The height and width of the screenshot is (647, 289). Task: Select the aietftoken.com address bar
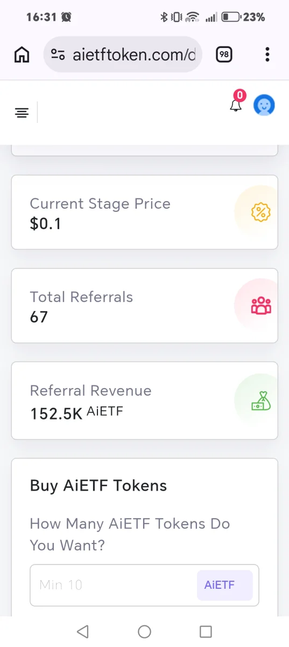(123, 54)
